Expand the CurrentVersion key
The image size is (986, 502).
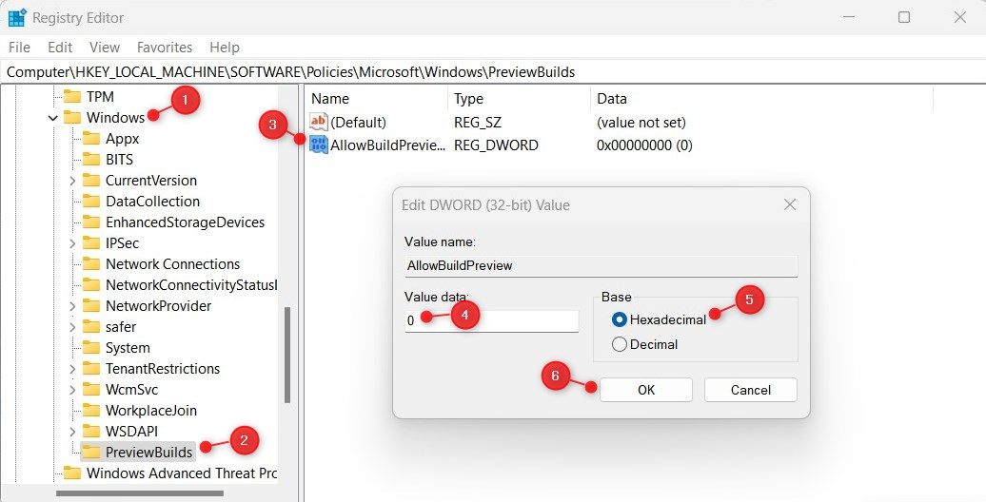(72, 181)
